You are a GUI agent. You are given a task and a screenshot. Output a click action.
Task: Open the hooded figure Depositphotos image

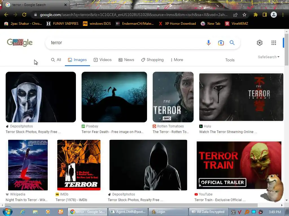(148, 165)
